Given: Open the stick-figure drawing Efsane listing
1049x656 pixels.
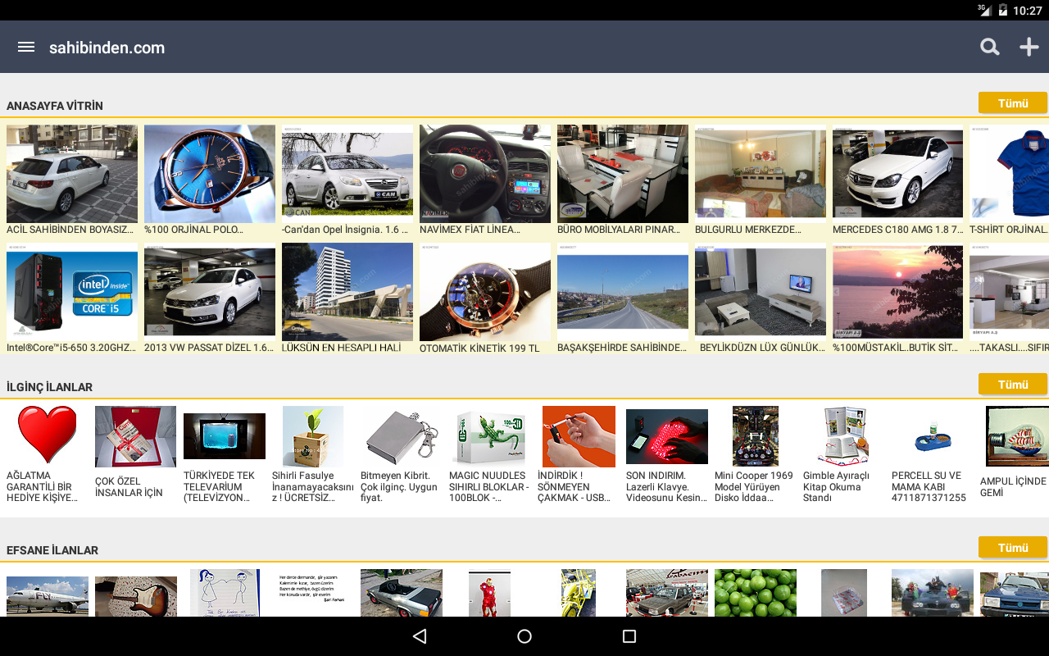Looking at the screenshot, I should tap(225, 593).
